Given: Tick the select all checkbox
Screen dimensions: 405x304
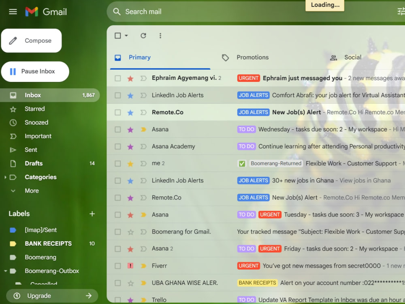Looking at the screenshot, I should click(x=118, y=35).
